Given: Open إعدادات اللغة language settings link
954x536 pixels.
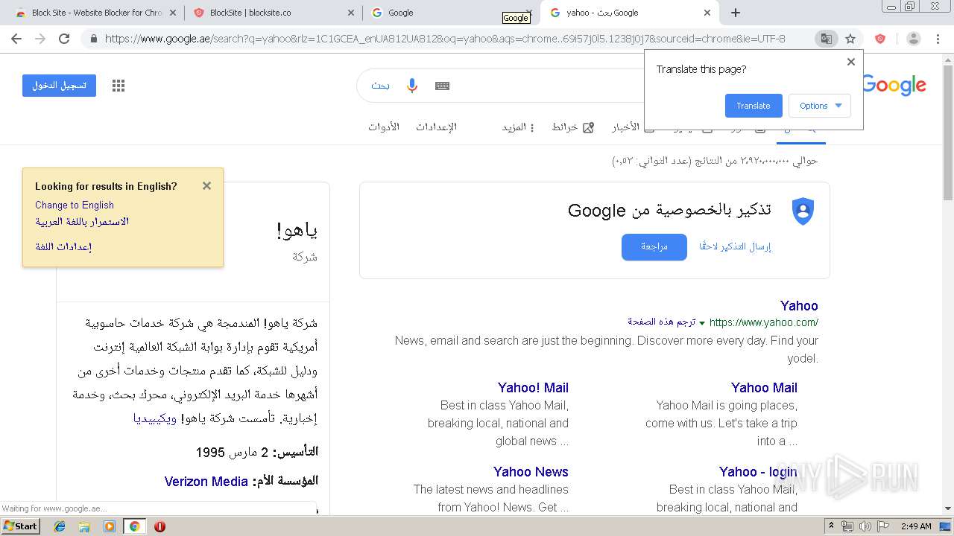Looking at the screenshot, I should (63, 246).
